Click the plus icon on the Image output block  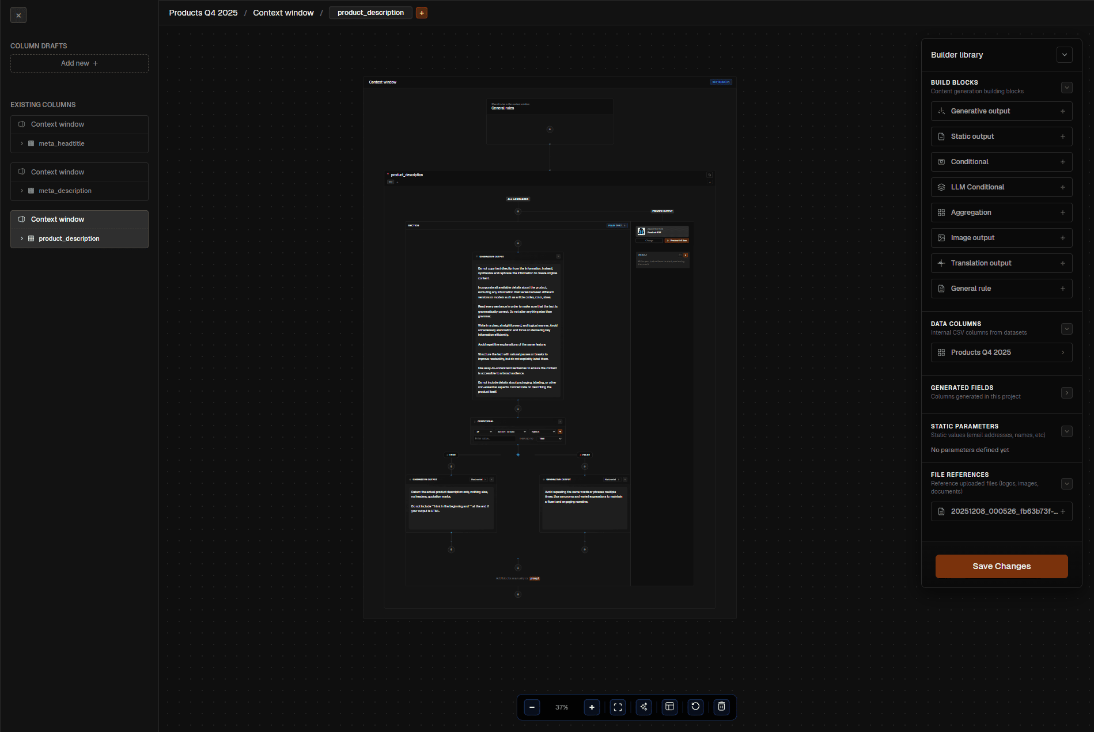1063,237
